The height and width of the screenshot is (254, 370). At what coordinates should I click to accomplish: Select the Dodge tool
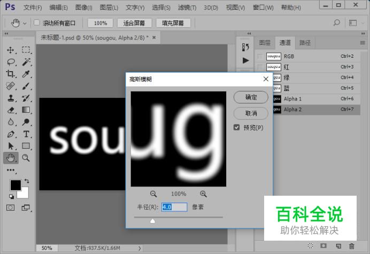[26, 122]
